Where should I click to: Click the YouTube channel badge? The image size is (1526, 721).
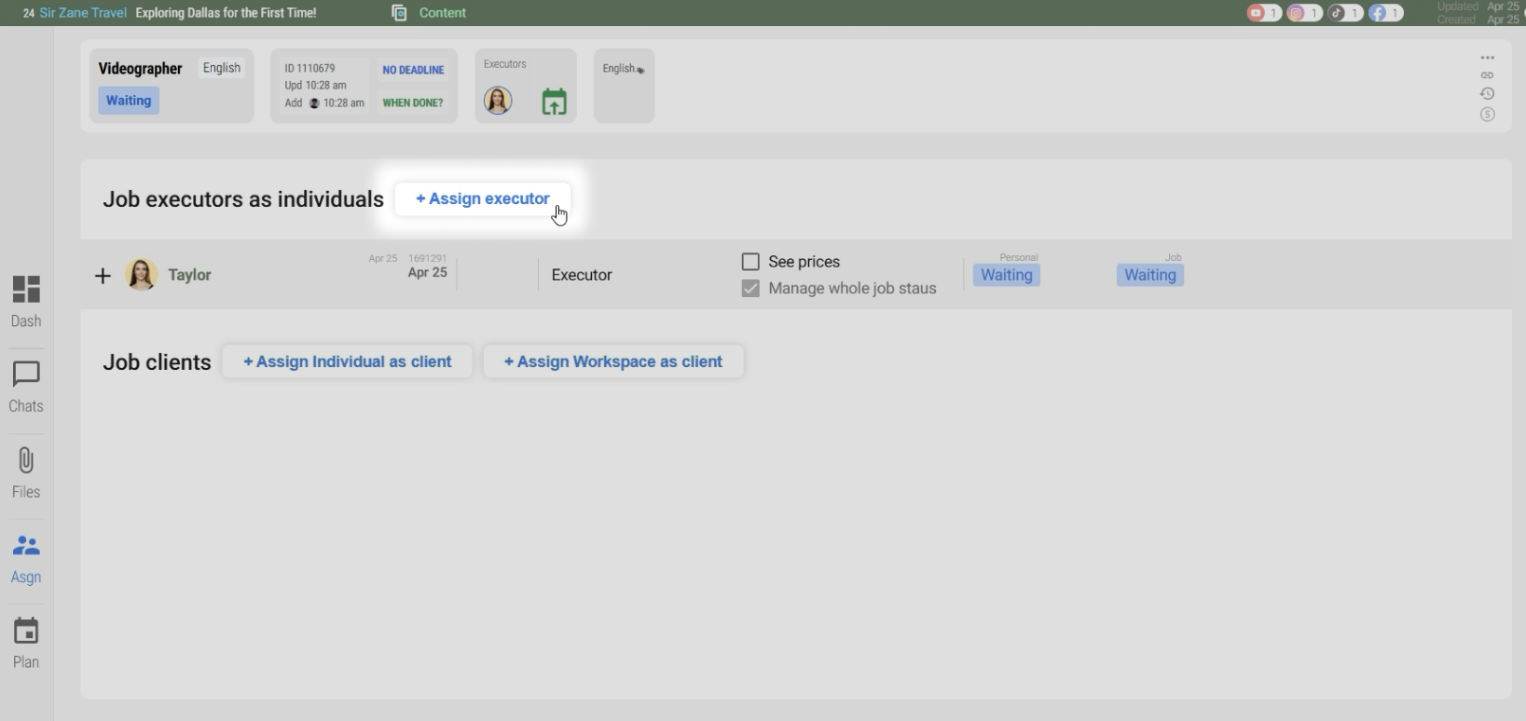click(1263, 13)
